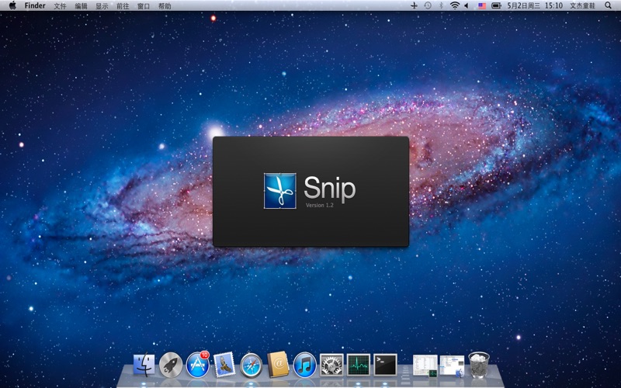
Task: Click the Snip scissors logo
Action: 280,191
